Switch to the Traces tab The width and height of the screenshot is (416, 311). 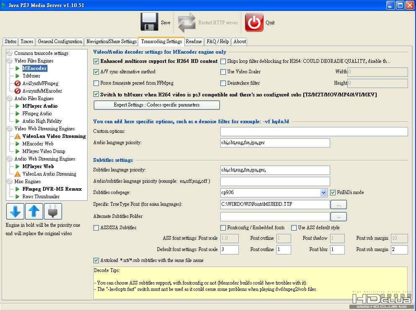(x=27, y=41)
